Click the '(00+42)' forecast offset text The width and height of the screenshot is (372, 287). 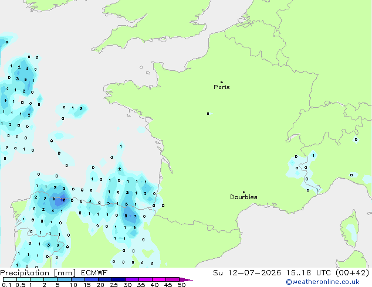tap(352, 273)
